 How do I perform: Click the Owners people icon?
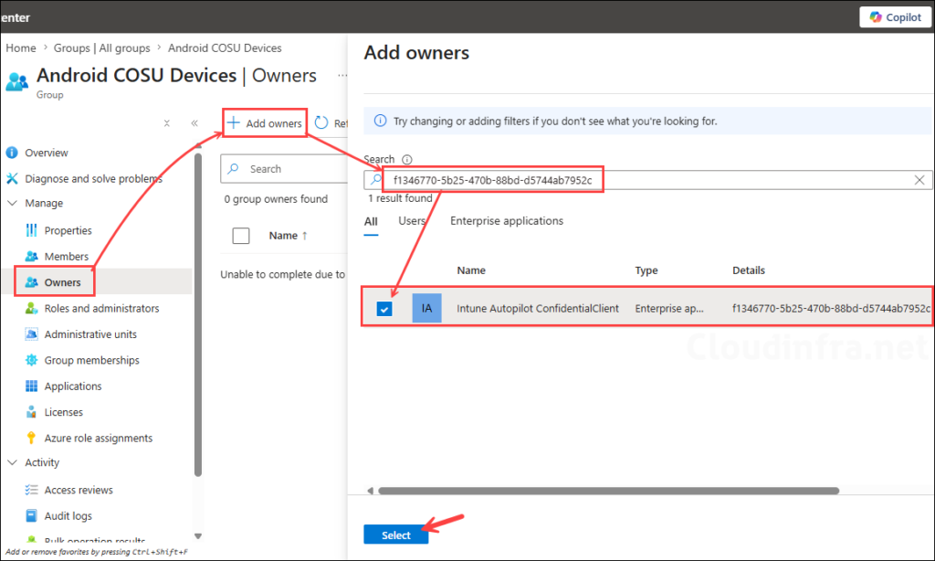32,282
